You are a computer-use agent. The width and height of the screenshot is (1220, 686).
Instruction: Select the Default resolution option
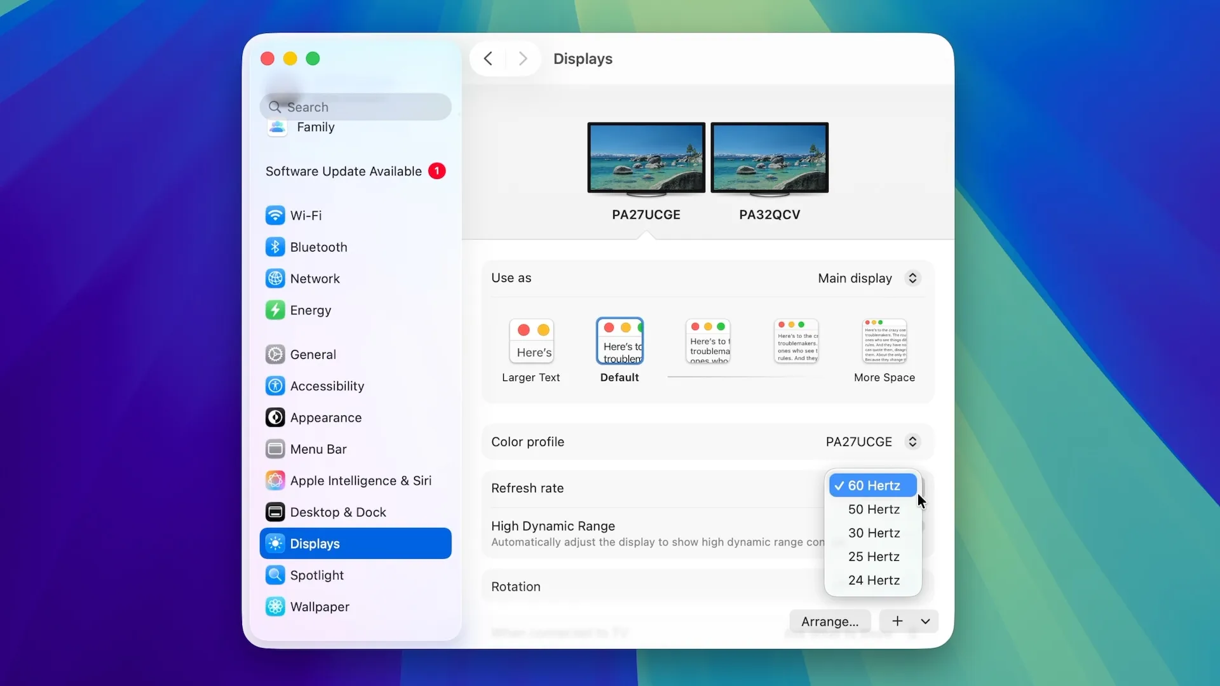click(620, 342)
